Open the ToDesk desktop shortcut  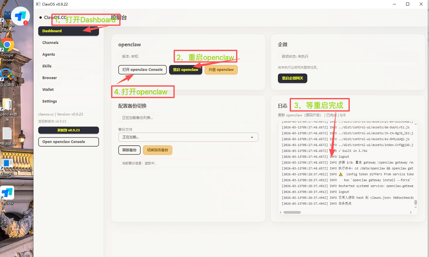click(x=7, y=193)
